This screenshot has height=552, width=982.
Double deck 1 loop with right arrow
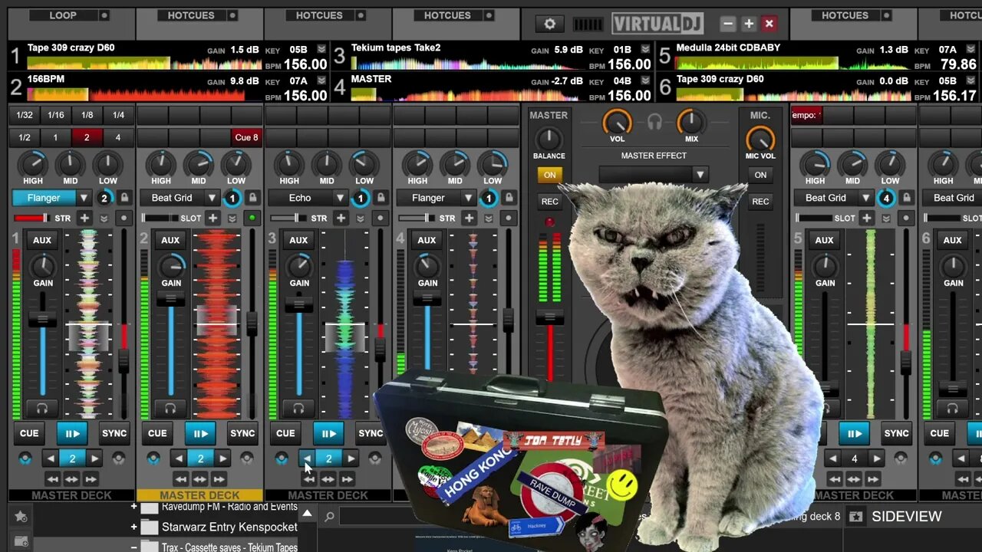tap(95, 458)
